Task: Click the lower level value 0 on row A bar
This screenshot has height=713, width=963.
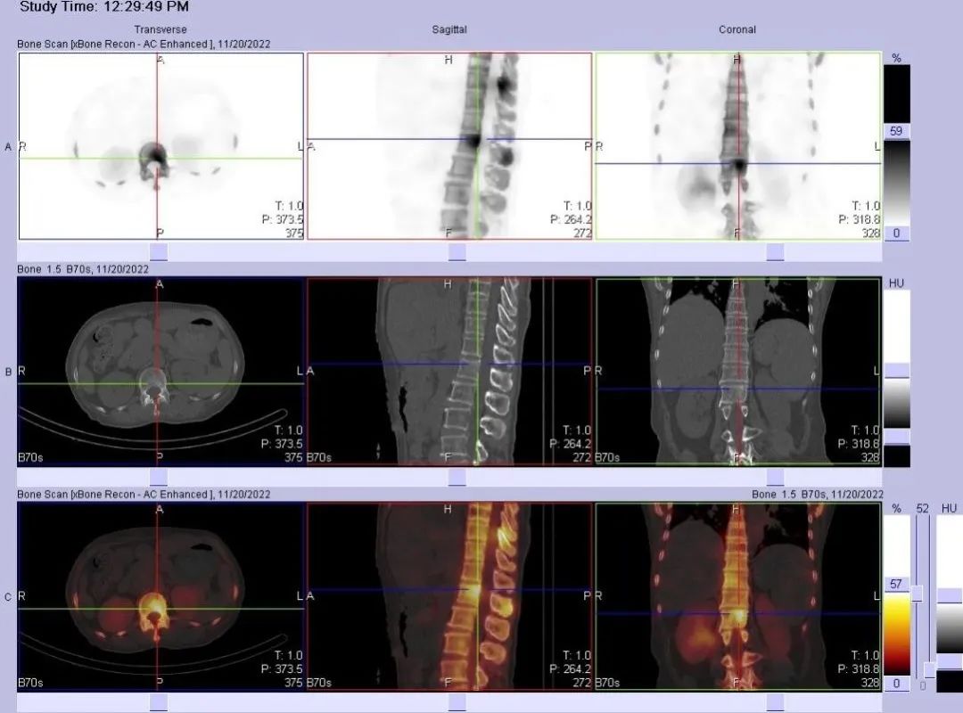Action: tap(897, 234)
